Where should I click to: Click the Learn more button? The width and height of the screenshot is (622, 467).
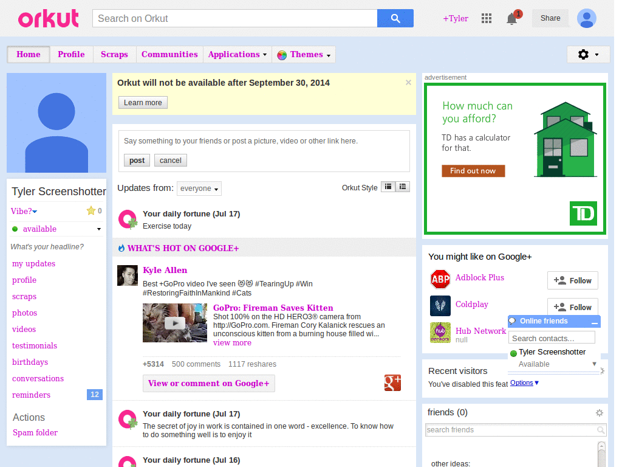click(143, 102)
